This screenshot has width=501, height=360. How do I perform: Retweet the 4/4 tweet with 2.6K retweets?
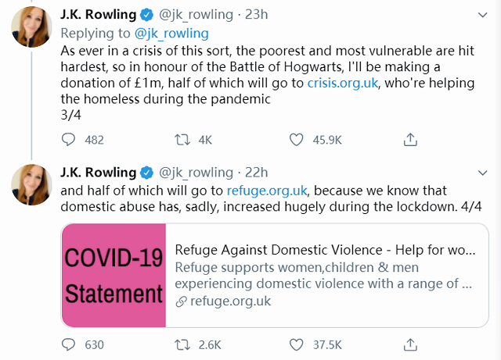coord(182,344)
